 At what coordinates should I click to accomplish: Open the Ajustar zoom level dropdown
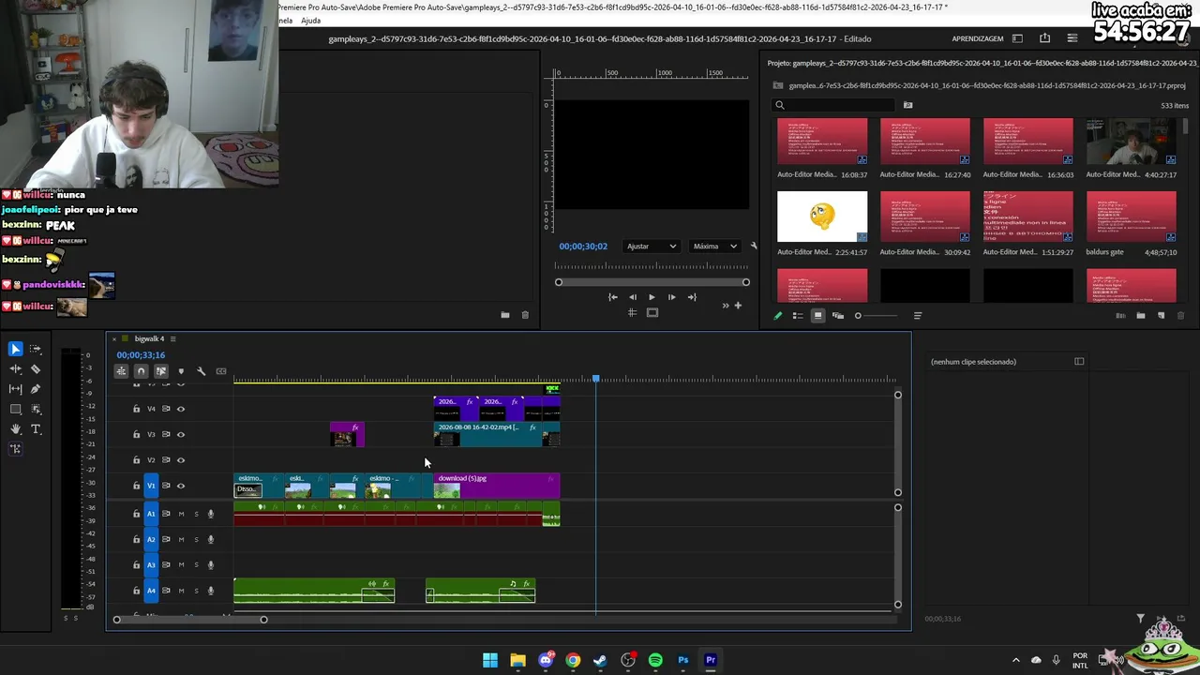coord(651,247)
